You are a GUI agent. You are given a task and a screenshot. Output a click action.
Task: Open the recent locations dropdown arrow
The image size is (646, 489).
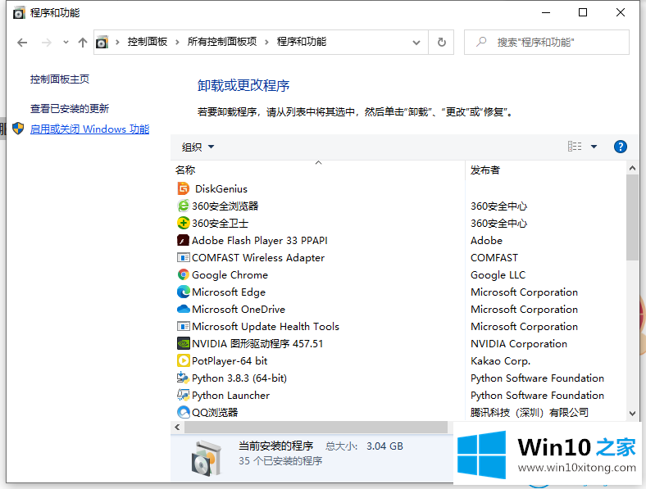coord(66,43)
